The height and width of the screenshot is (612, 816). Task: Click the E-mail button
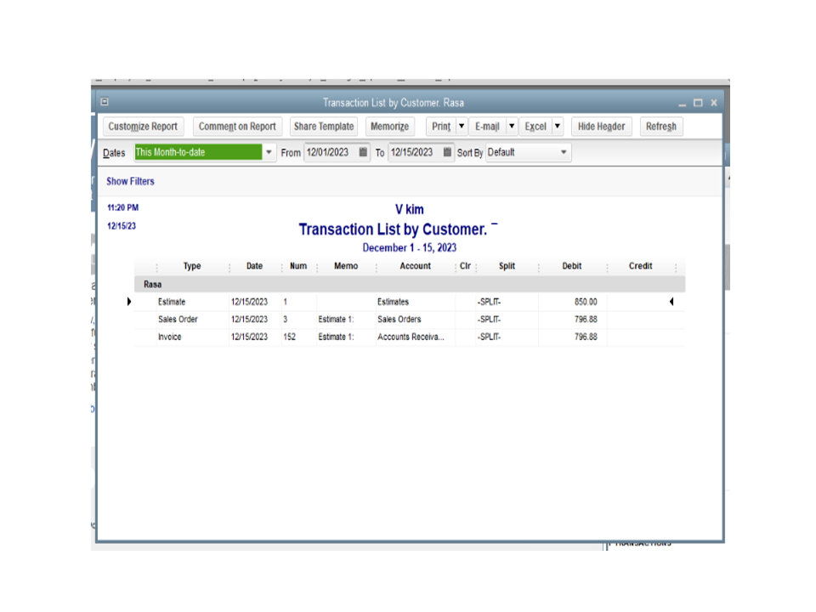(487, 127)
